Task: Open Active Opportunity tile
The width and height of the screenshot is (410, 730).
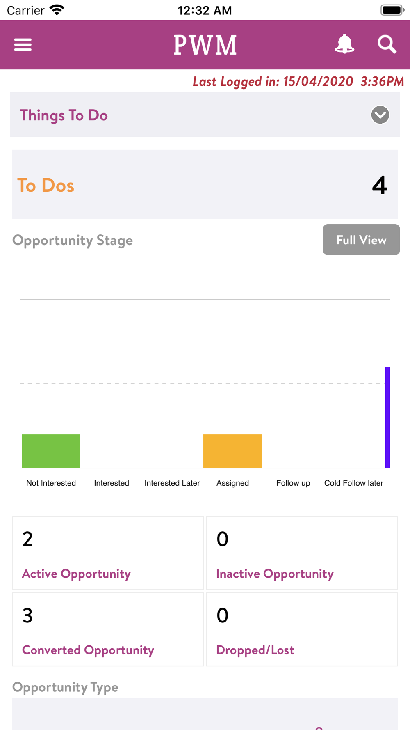Action: click(x=108, y=553)
